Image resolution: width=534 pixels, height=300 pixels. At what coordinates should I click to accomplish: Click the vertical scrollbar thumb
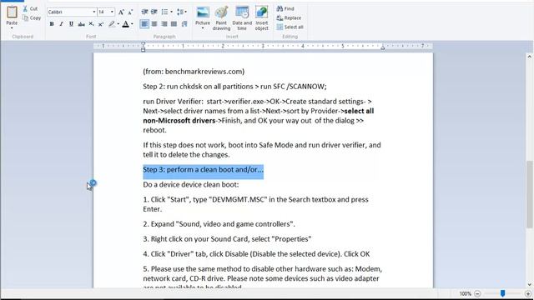[x=529, y=194]
